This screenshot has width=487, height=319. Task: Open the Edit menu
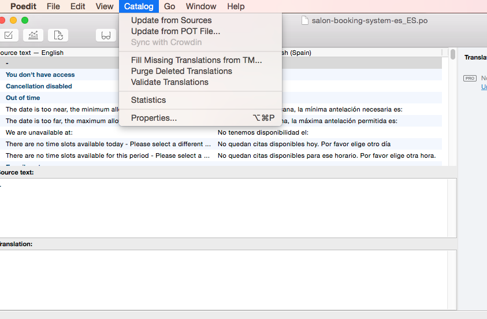[x=77, y=6]
